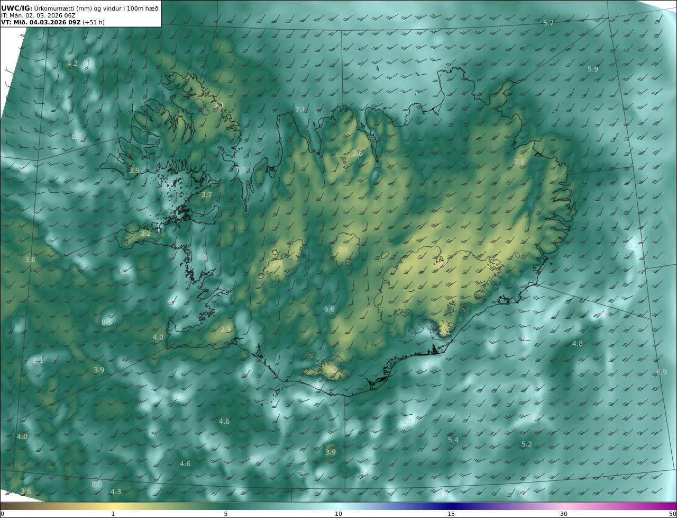Viewport: 677px width, 518px height.
Task: Click the 4.8 value on the map
Action: [x=578, y=344]
